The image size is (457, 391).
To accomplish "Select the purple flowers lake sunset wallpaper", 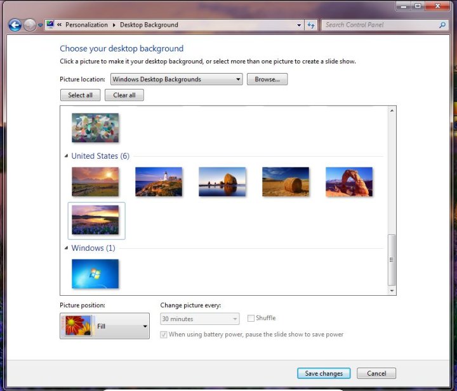I will 95,220.
